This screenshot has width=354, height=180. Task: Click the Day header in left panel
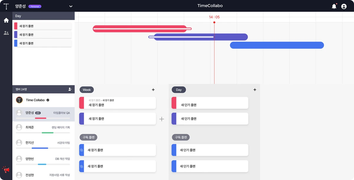coord(43,16)
